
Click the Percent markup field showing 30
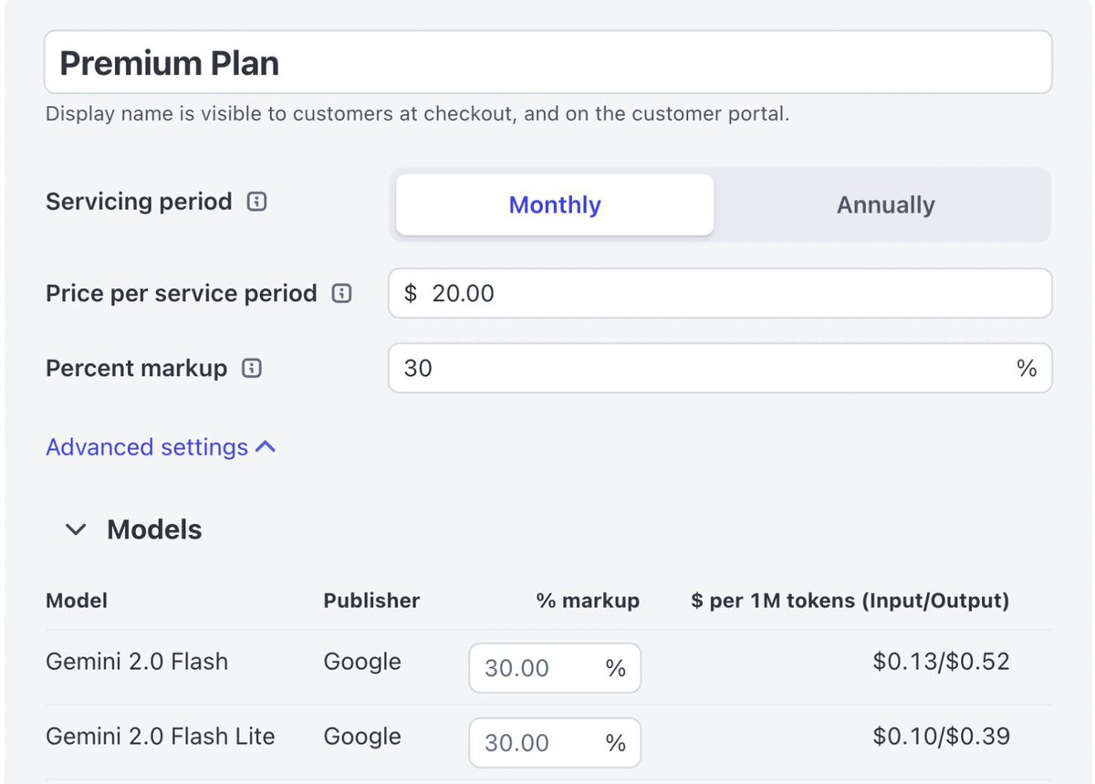coord(703,369)
